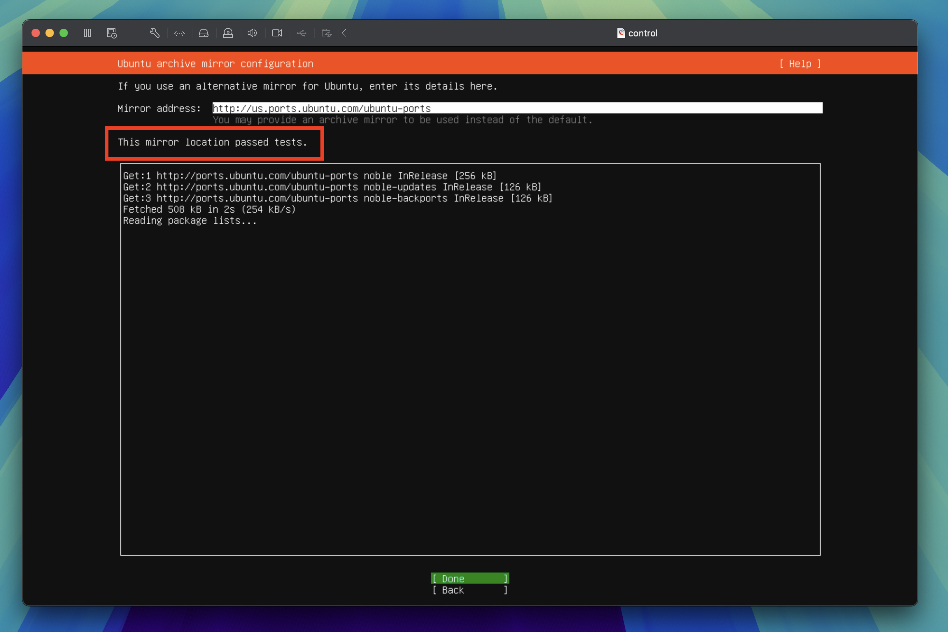Open Help in the installer header
This screenshot has width=948, height=632.
[x=800, y=64]
